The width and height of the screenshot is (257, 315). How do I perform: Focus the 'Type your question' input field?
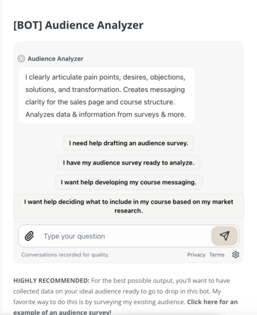tap(124, 236)
